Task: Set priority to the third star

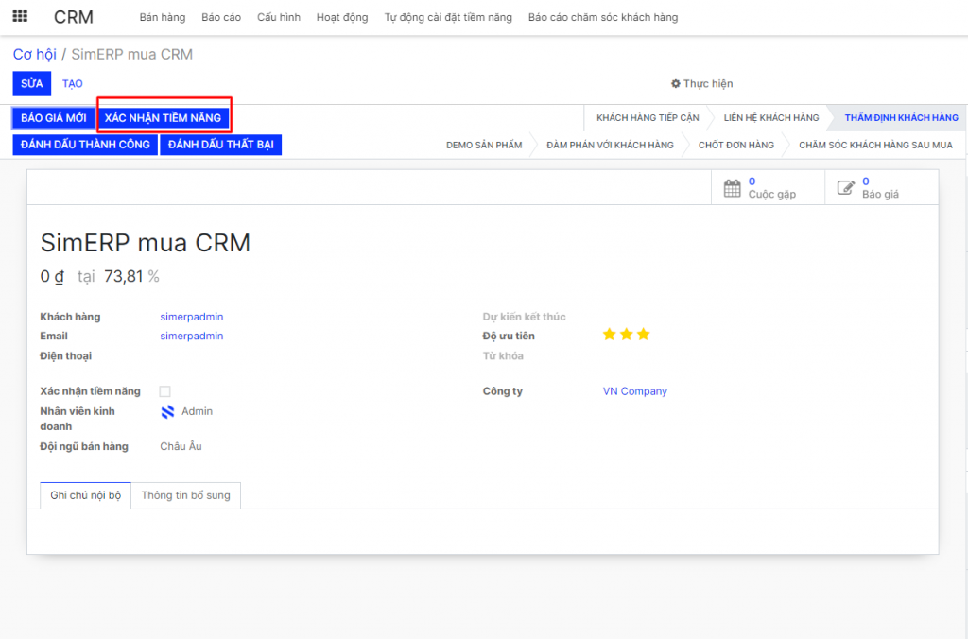Action: click(643, 335)
